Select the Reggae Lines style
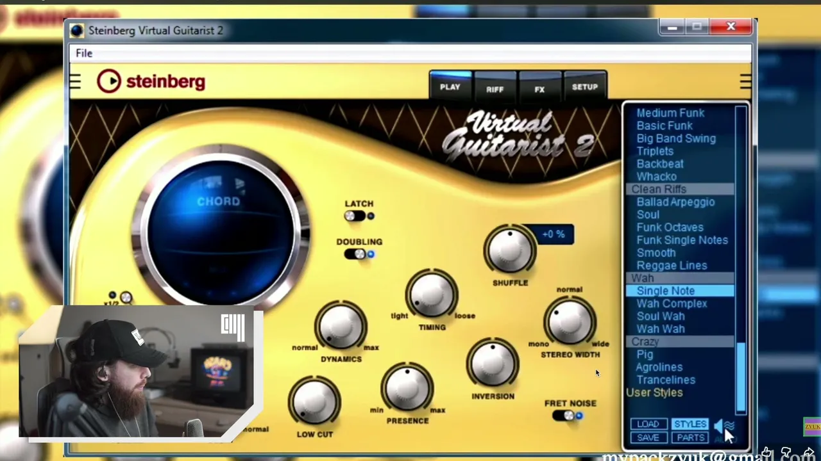Image resolution: width=821 pixels, height=461 pixels. [672, 266]
